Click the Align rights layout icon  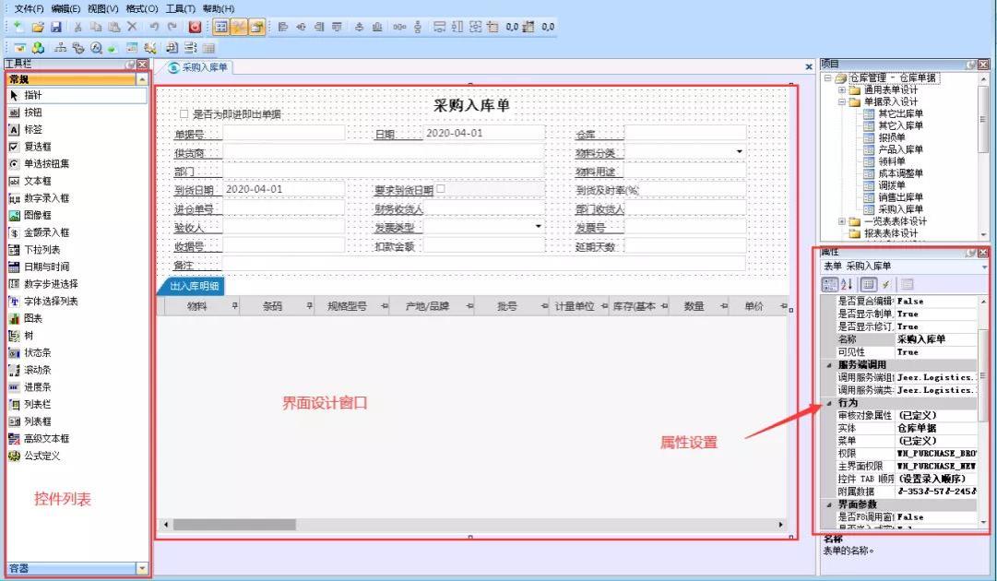318,27
